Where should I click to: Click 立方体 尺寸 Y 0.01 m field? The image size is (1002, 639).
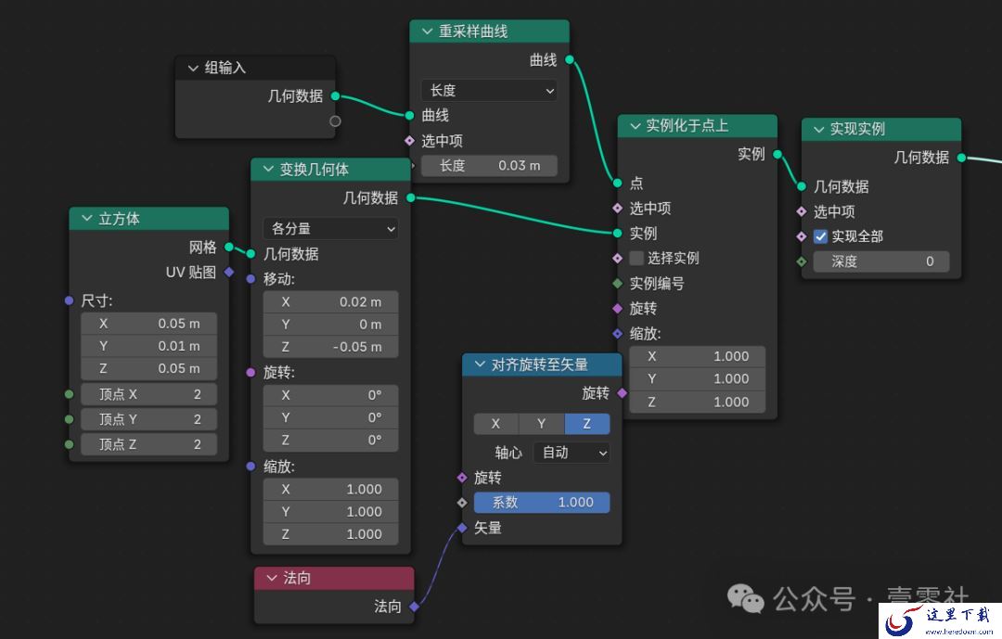(148, 346)
